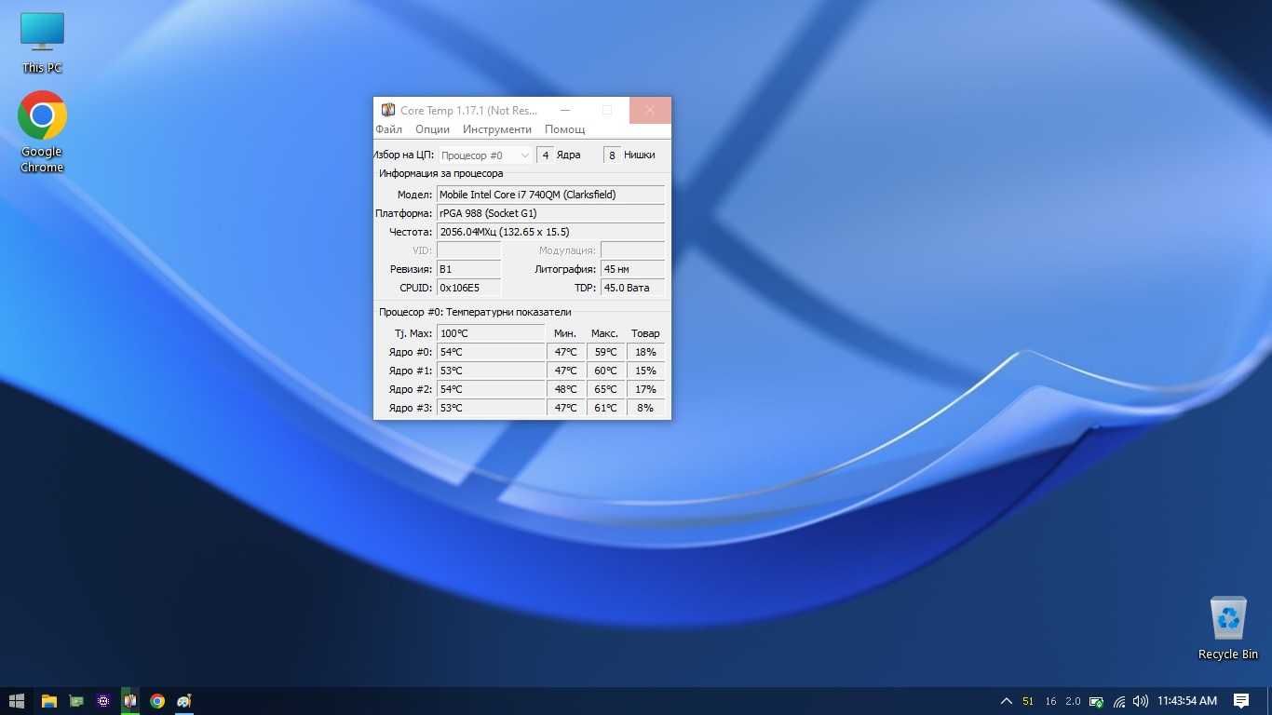Open the purple circular taskbar app
This screenshot has height=715, width=1272.
coord(103,701)
